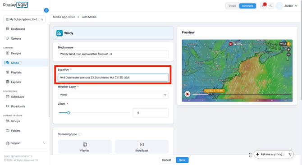The image size is (302, 165).
Task: Click the Groups people icon
Action: 8,121
